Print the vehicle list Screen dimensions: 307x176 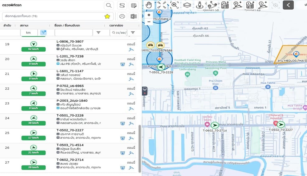tap(122, 16)
